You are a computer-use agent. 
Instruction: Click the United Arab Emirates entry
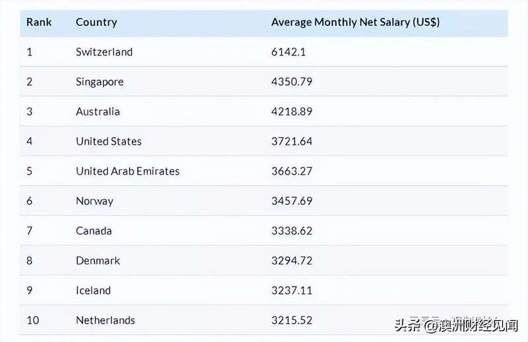click(127, 171)
